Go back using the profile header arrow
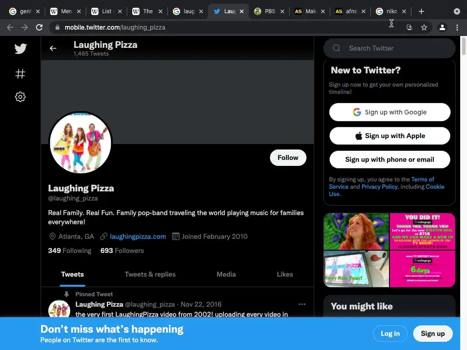The height and width of the screenshot is (350, 467). [x=53, y=48]
